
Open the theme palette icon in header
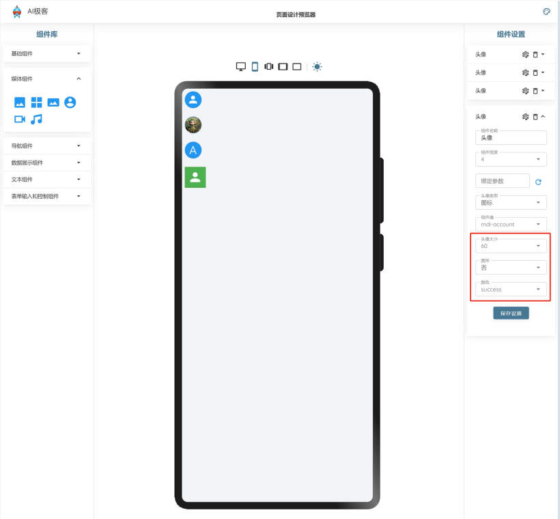(x=546, y=12)
